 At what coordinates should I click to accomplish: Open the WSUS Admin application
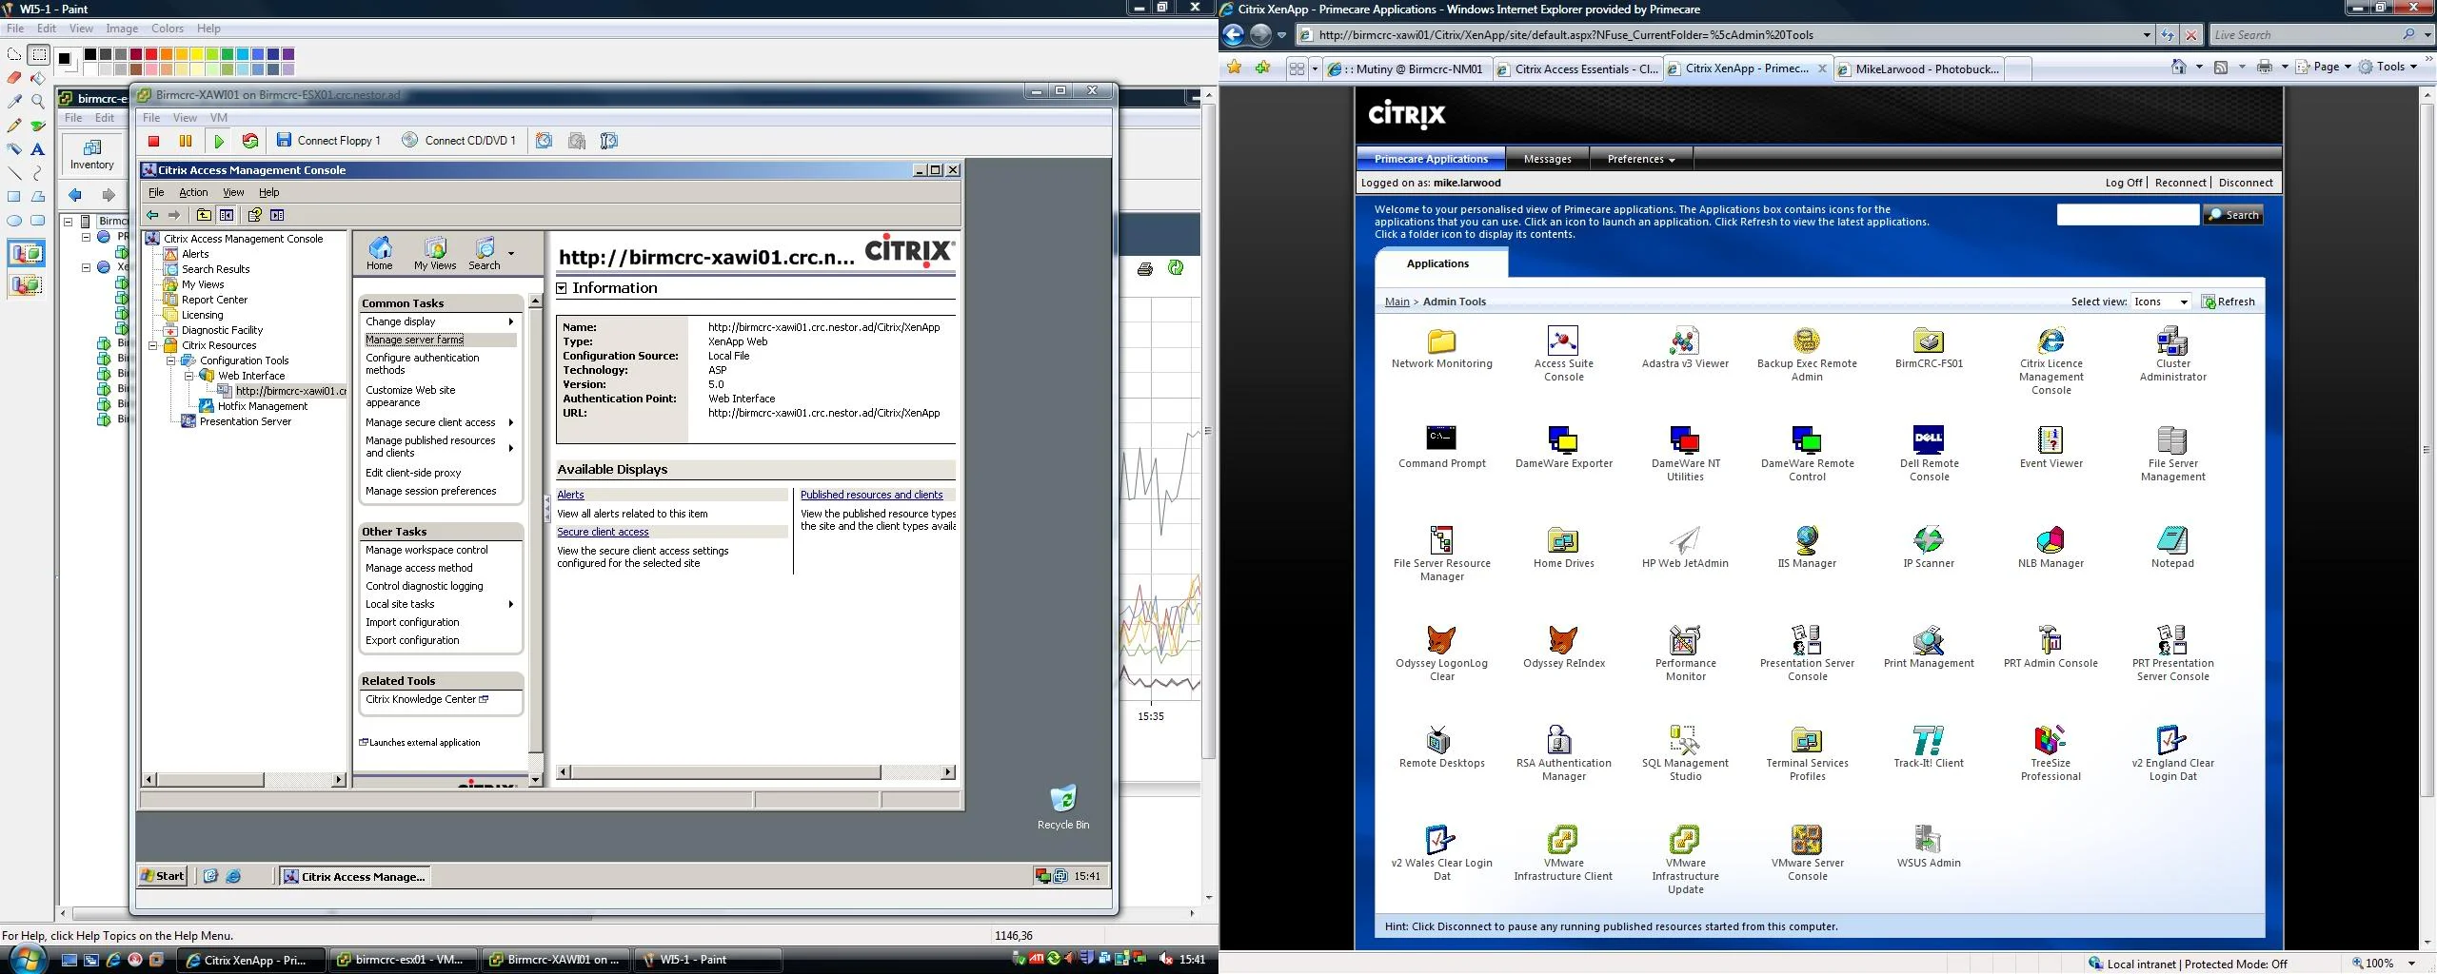point(1929,847)
